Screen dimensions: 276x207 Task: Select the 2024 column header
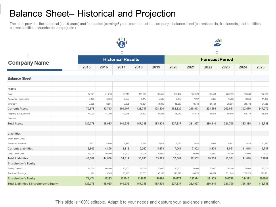243,67
